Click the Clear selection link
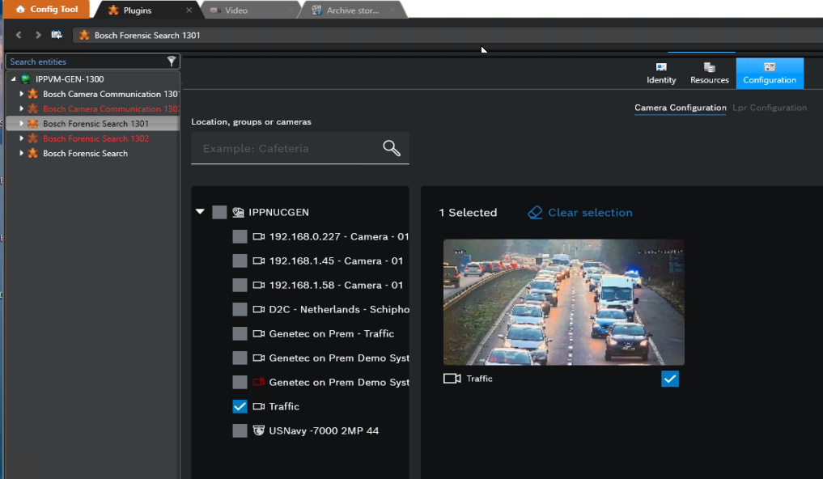 (590, 213)
